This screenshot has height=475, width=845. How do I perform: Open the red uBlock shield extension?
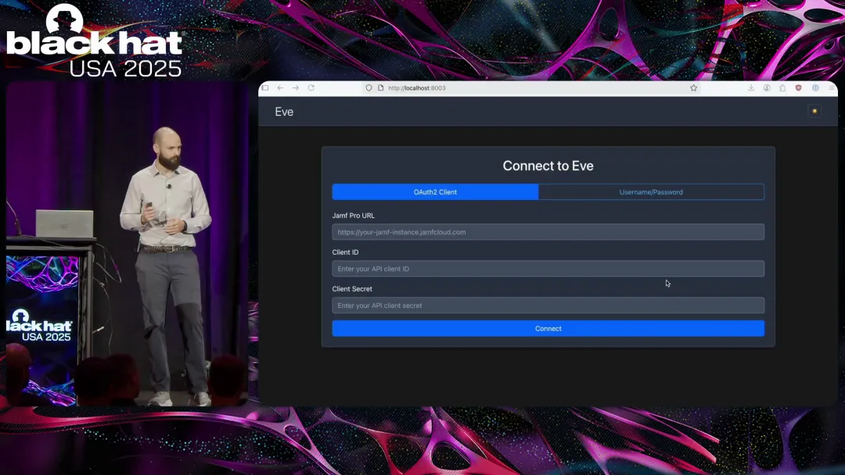[799, 87]
